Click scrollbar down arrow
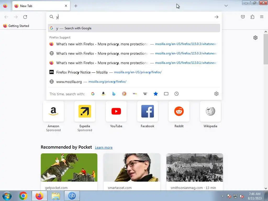This screenshot has width=268, height=201. click(x=266, y=188)
